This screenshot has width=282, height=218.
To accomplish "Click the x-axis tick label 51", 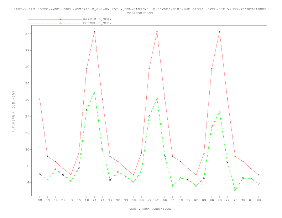I will [173, 200].
